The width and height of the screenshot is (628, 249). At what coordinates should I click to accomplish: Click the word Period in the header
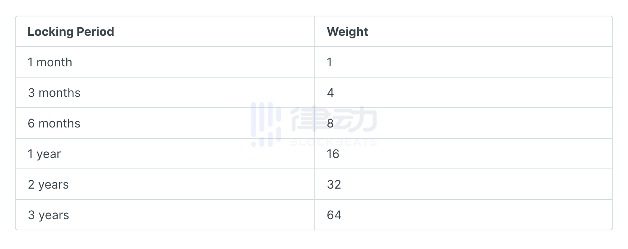tap(95, 32)
